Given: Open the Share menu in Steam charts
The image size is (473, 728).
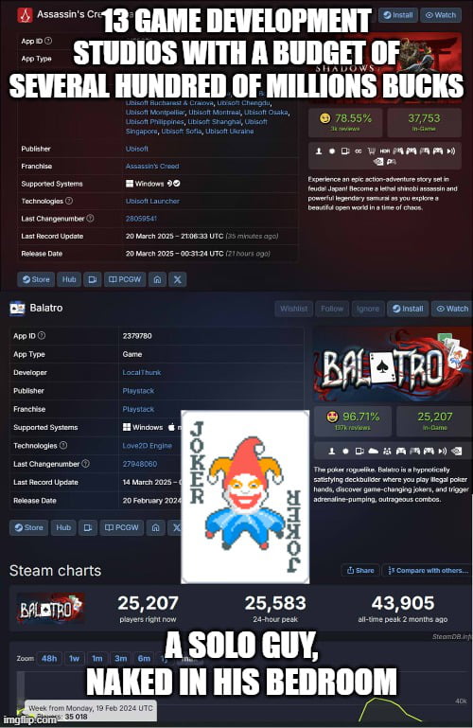Looking at the screenshot, I should click(360, 570).
